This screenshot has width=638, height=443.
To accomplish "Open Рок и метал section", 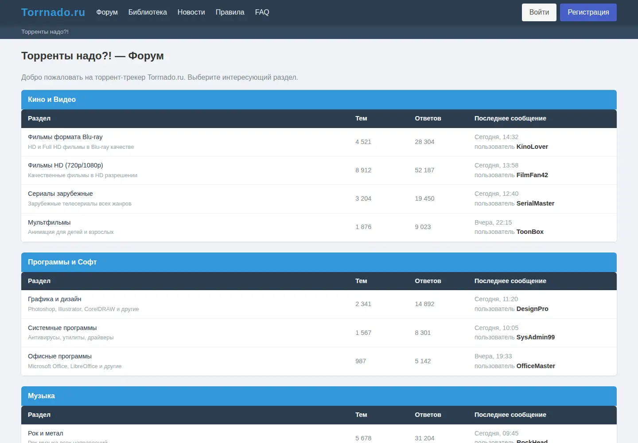I will 46,433.
